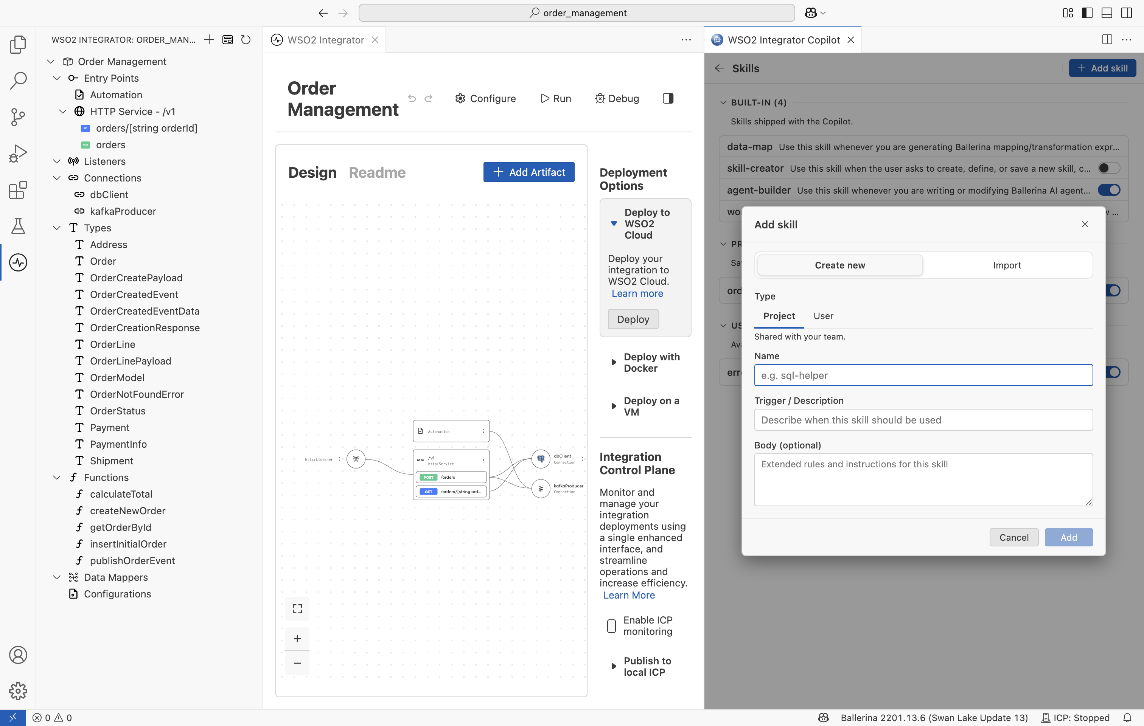Close the Add skill dialog
1144x726 pixels.
point(1085,224)
